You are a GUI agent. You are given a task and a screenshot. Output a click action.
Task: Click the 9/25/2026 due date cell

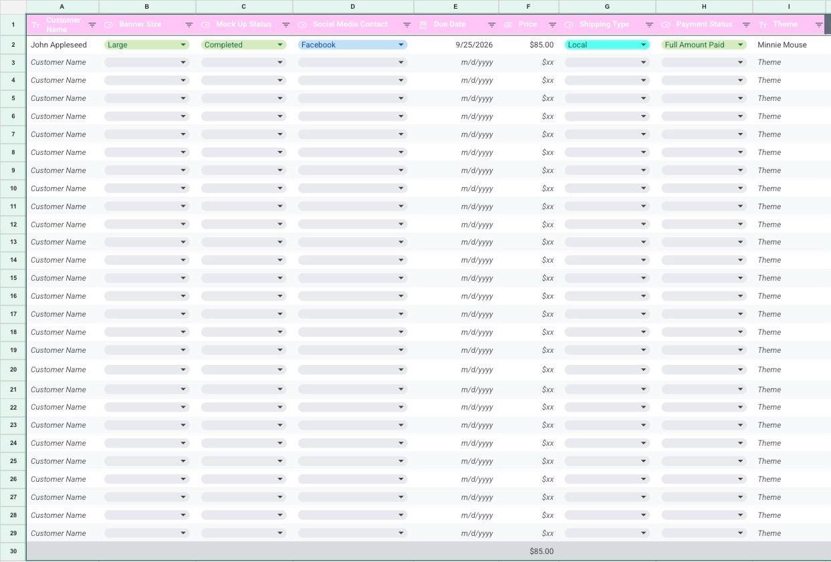pos(456,45)
